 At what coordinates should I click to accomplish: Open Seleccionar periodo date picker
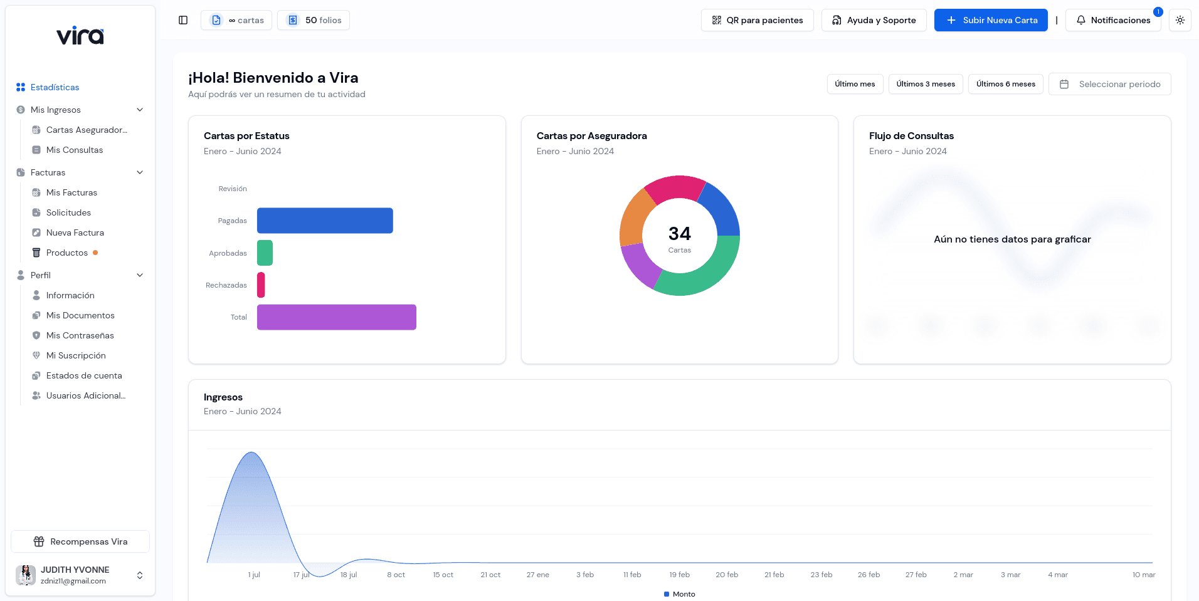pos(1110,84)
